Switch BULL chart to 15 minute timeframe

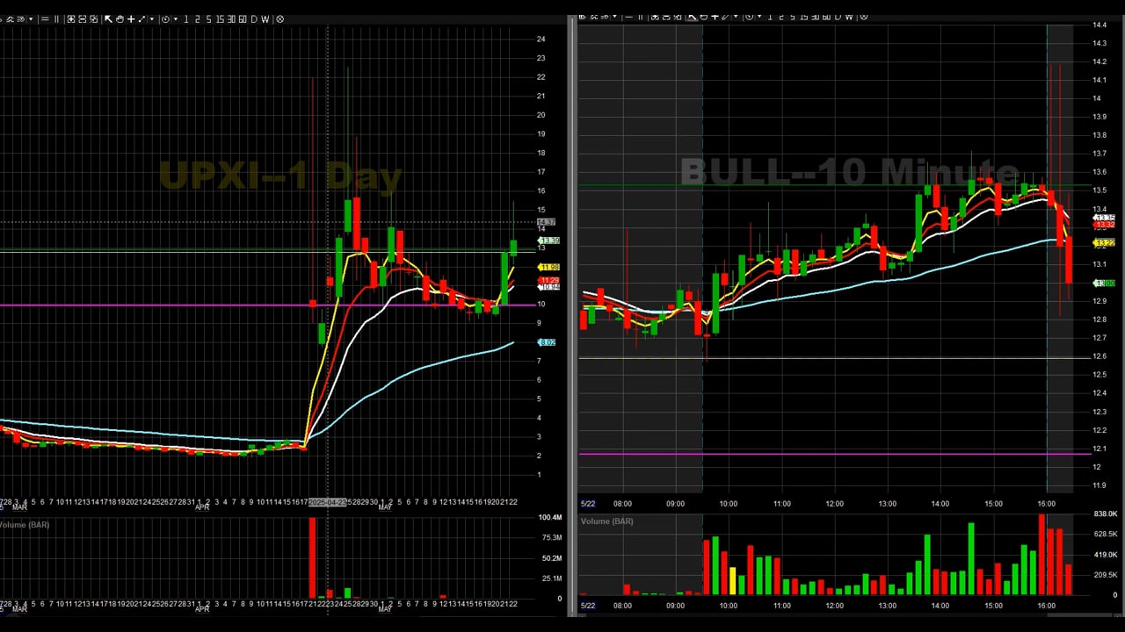(804, 16)
